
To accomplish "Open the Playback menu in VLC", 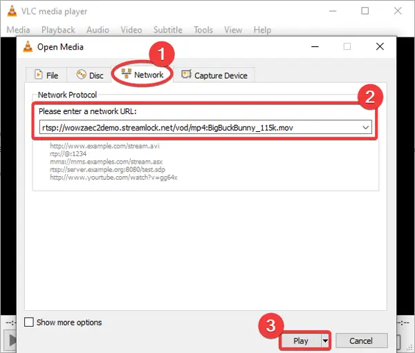I will point(58,30).
